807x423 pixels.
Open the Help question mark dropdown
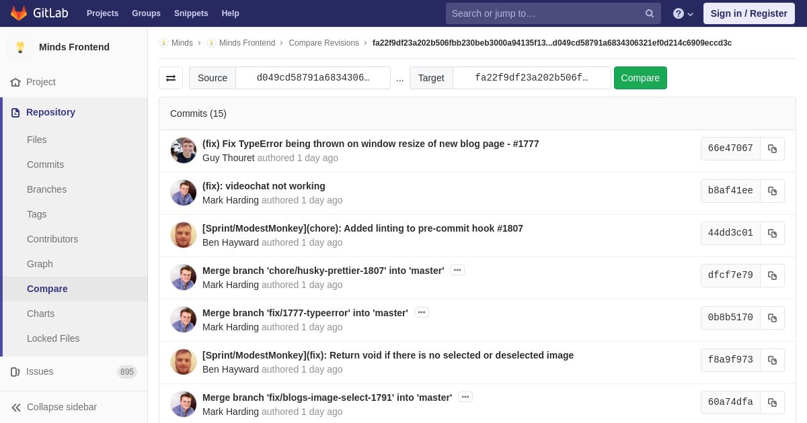tap(683, 13)
